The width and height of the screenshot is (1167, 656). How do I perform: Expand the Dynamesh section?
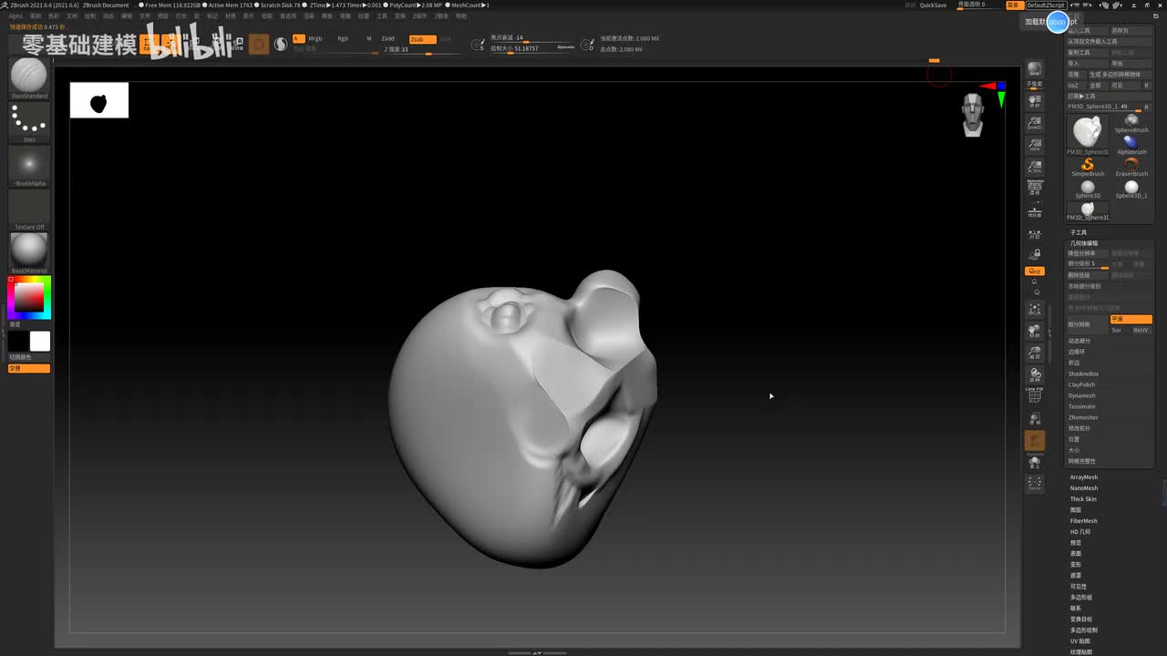(x=1082, y=395)
